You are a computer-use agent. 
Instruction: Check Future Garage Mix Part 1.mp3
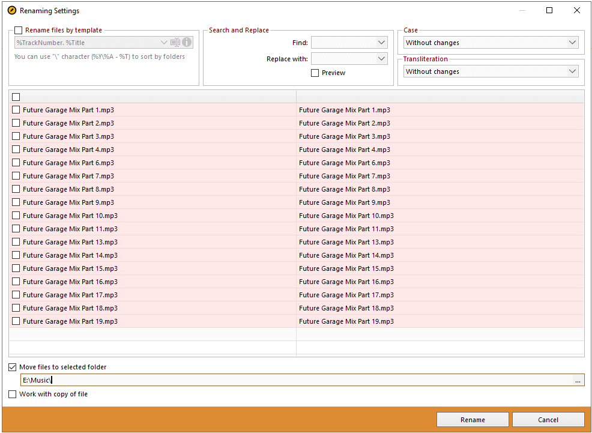pyautogui.click(x=15, y=109)
